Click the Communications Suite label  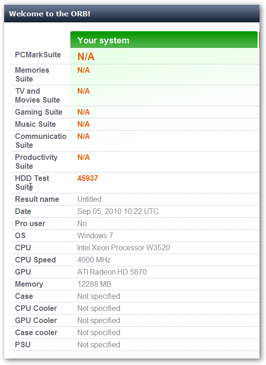click(41, 141)
